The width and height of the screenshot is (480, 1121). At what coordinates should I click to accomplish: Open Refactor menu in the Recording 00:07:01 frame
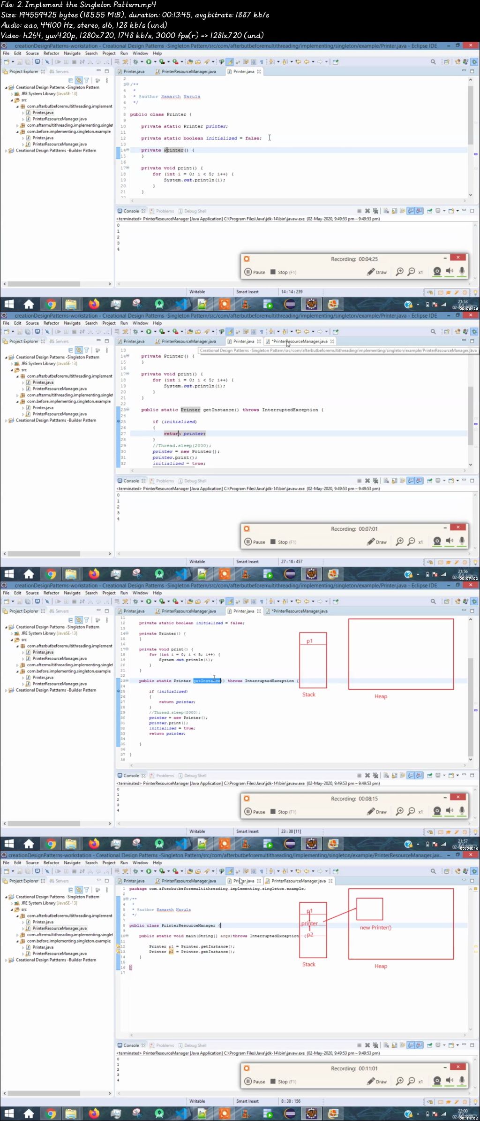click(x=51, y=323)
